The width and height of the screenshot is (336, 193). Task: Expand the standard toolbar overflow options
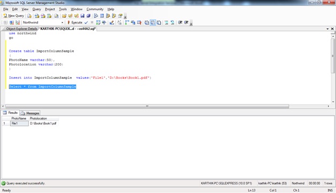(x=125, y=16)
